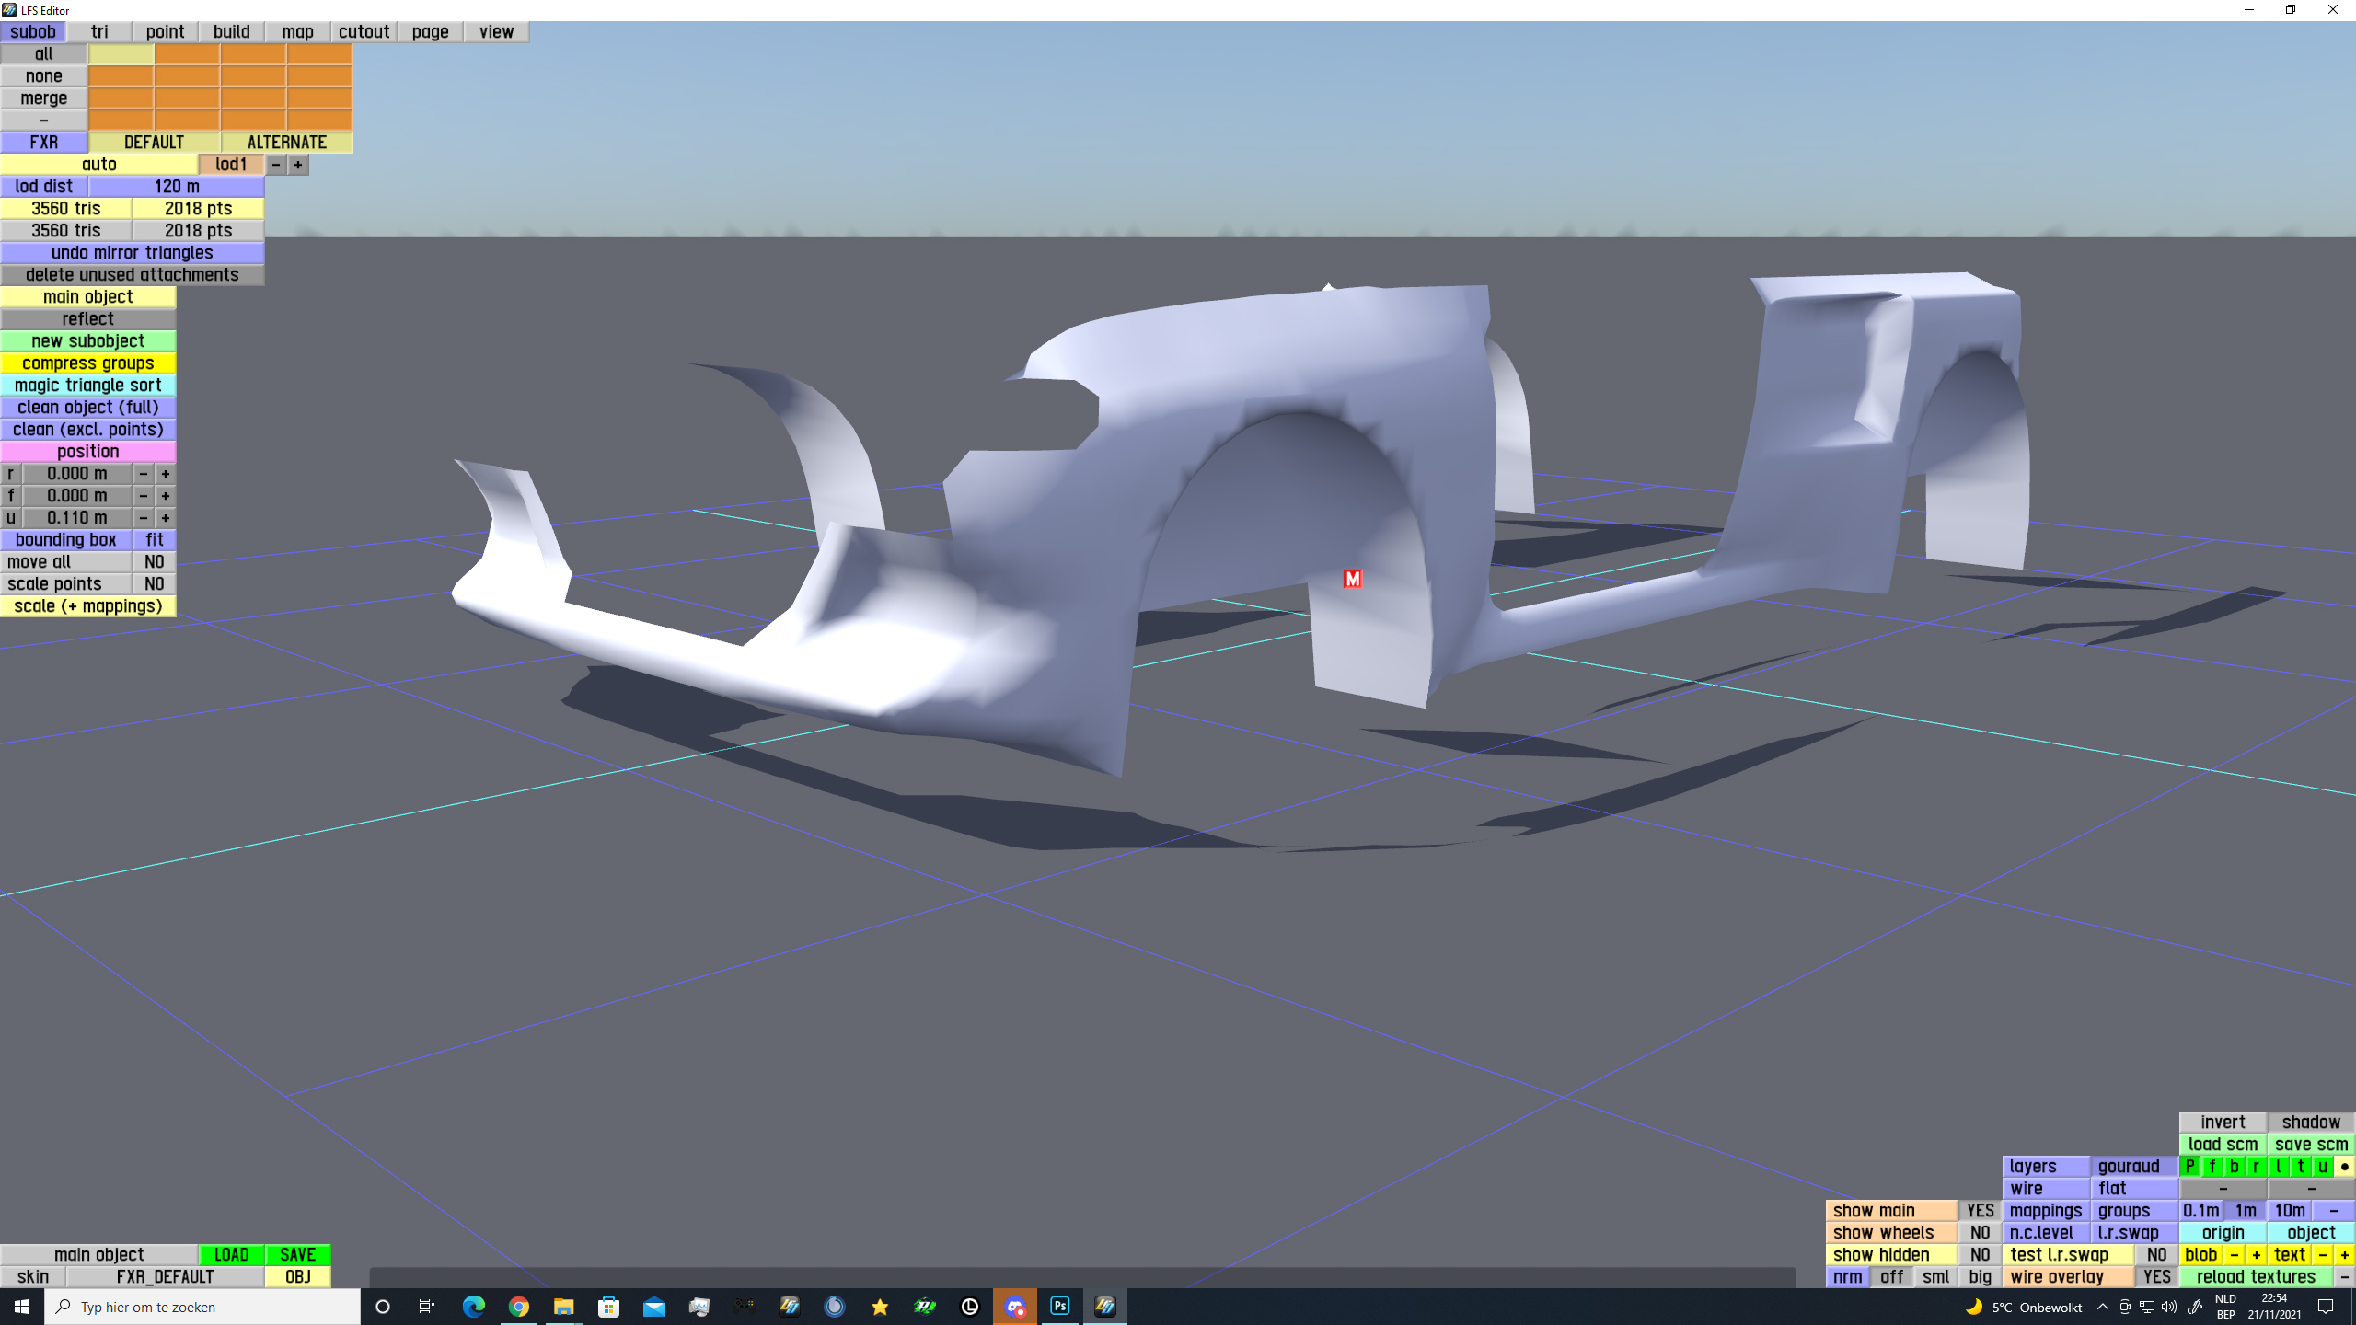2356x1325 pixels.
Task: Open Chrome from the taskbar
Action: (519, 1307)
